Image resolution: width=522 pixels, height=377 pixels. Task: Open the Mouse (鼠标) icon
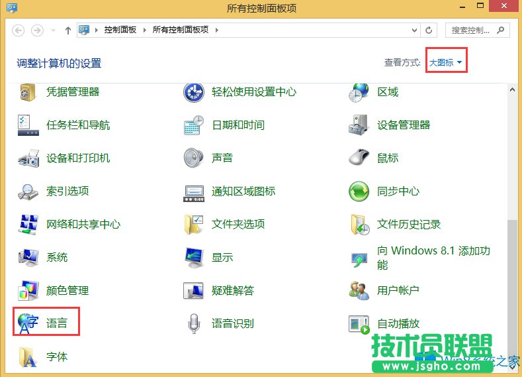click(359, 157)
